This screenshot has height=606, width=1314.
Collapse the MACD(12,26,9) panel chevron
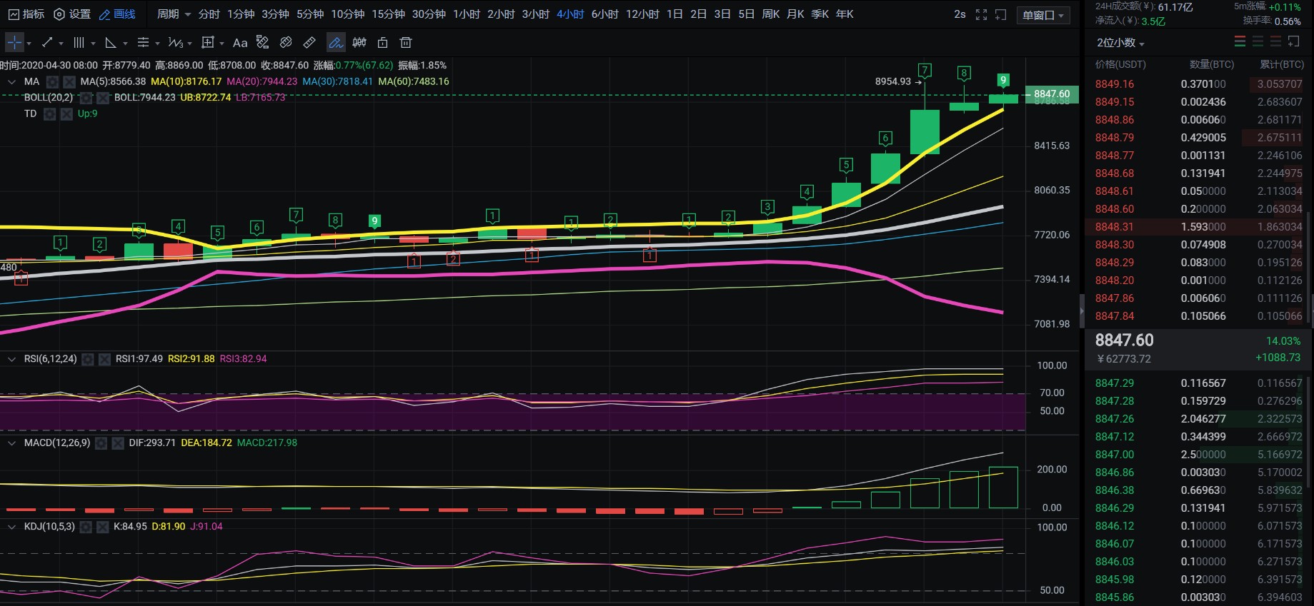click(11, 443)
